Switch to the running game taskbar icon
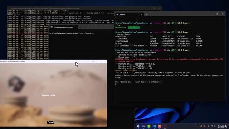Viewport: 229px width, 129px height. point(165,126)
